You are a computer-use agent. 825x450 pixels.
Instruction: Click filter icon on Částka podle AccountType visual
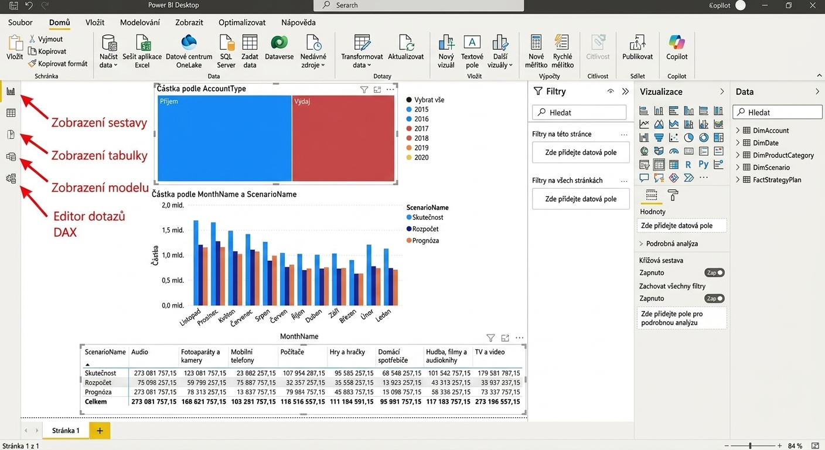364,90
